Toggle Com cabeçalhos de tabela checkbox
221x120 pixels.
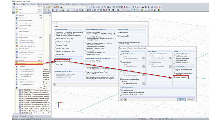[175, 54]
